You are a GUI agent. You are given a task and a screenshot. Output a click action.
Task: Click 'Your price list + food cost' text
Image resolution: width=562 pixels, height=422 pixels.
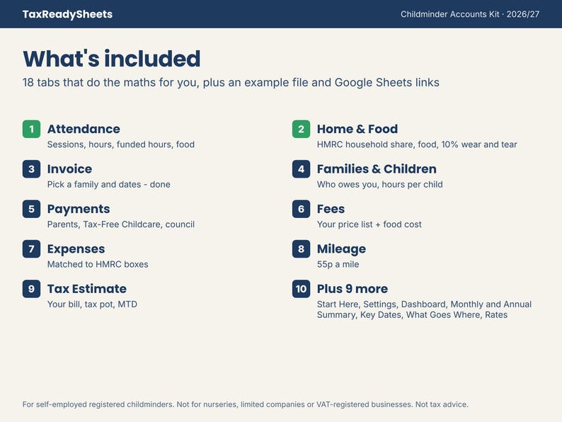tap(369, 224)
